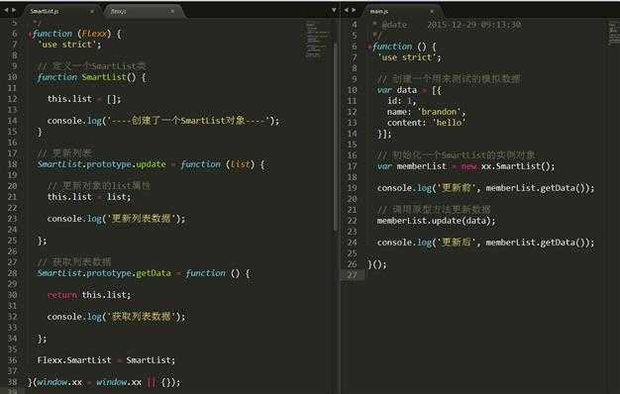Viewport: 620px width, 394px height.
Task: Click line number 27 in the right pane gutter
Action: [x=352, y=274]
